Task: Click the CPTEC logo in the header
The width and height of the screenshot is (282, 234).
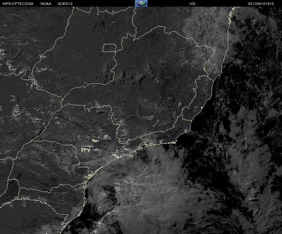Action: pos(141,3)
